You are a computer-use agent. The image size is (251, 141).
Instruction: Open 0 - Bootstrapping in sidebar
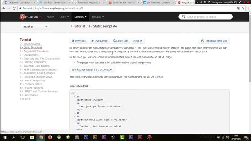(30, 43)
